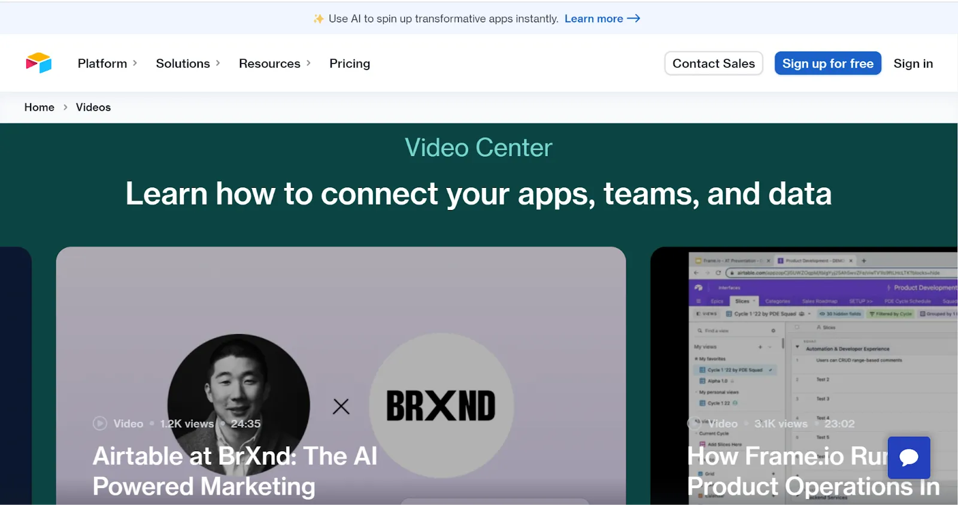Click the Video Center heading
Screen dimensions: 958x505
tap(478, 147)
